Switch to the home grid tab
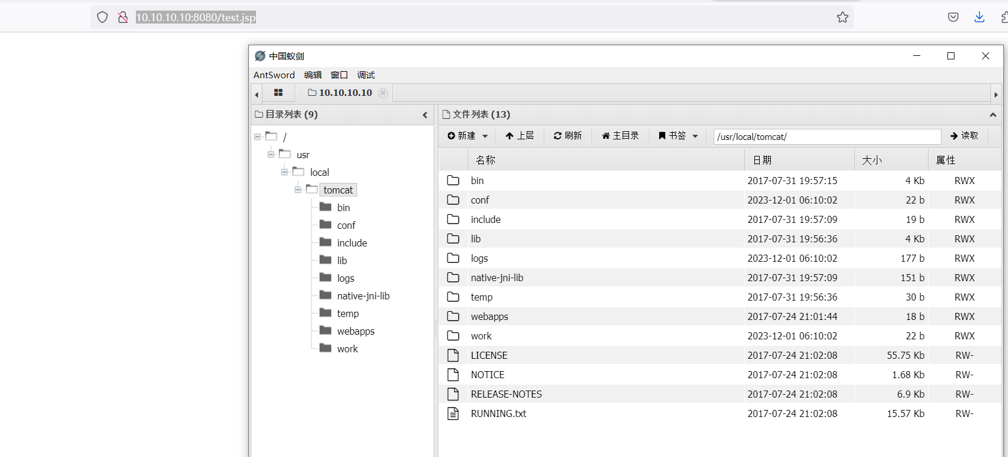1008x457 pixels. pyautogui.click(x=278, y=92)
